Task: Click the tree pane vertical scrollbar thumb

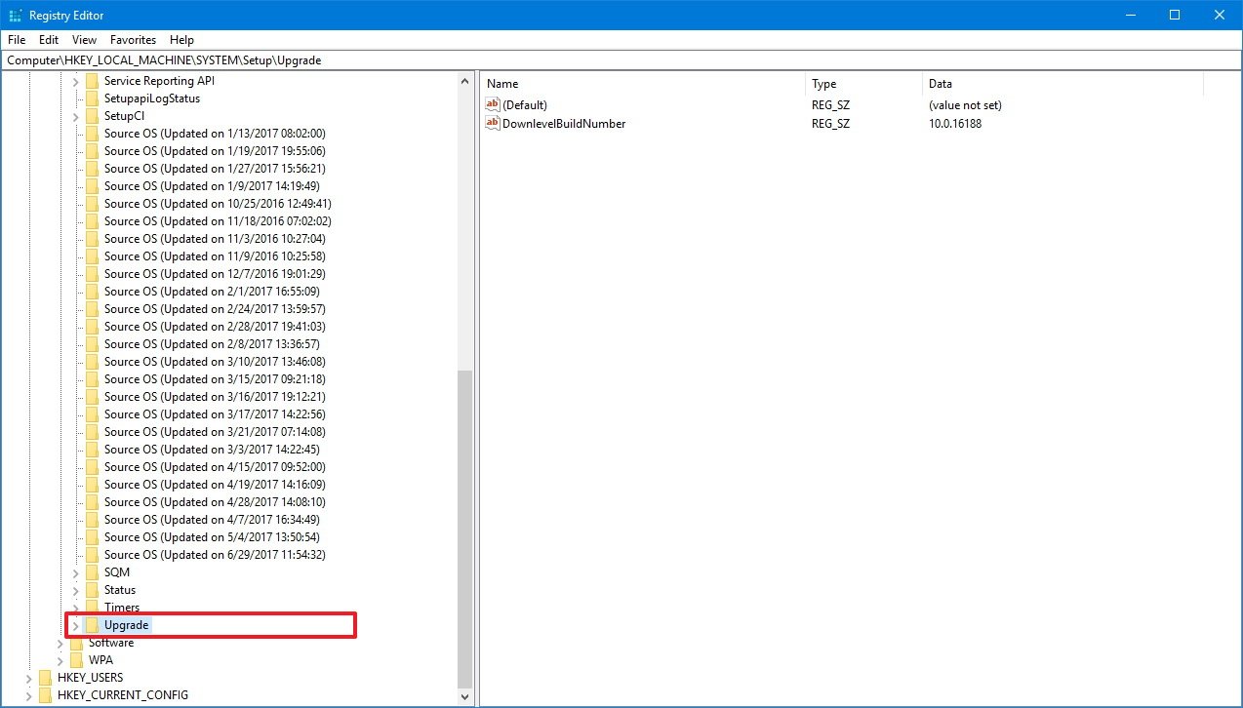Action: click(x=465, y=528)
